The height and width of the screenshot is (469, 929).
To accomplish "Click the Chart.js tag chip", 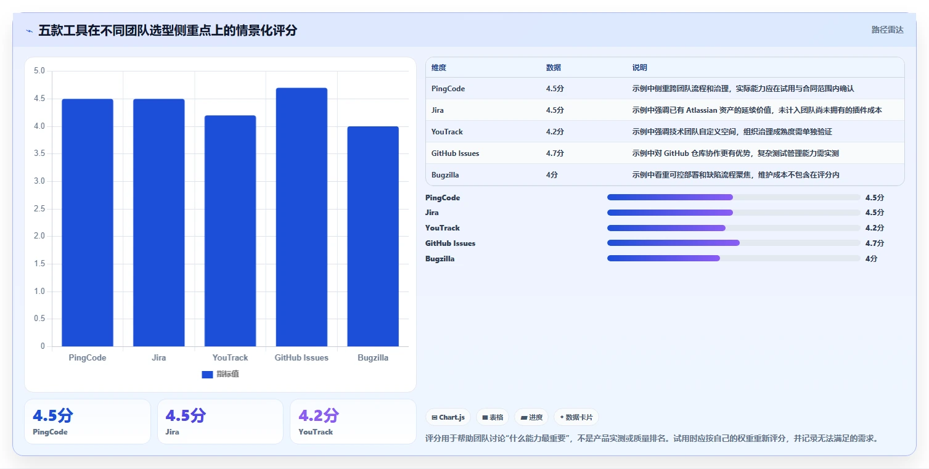I will tap(448, 417).
